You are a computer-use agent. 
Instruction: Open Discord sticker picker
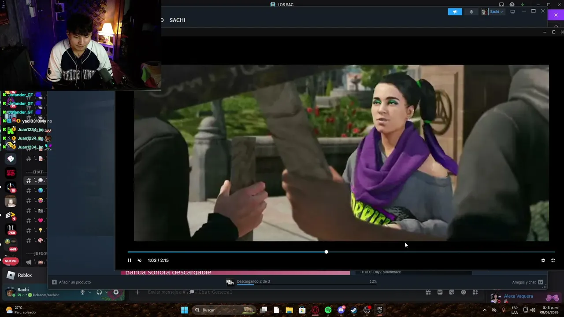click(452, 292)
